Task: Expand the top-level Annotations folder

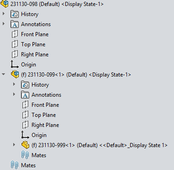Action: pyautogui.click(x=4, y=24)
